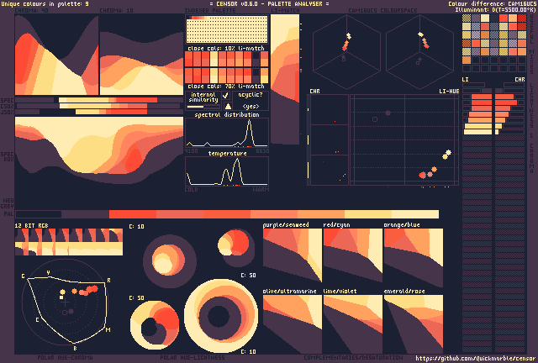
Task: Click the 'SPEC BOX' label
Action: (8, 157)
